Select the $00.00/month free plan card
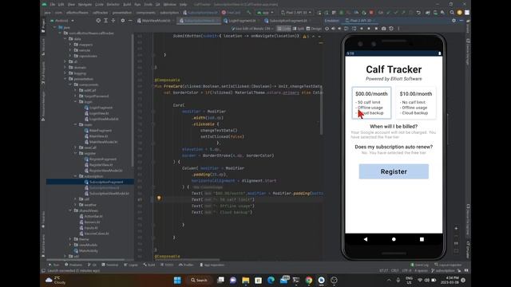511x287 pixels. pyautogui.click(x=371, y=103)
